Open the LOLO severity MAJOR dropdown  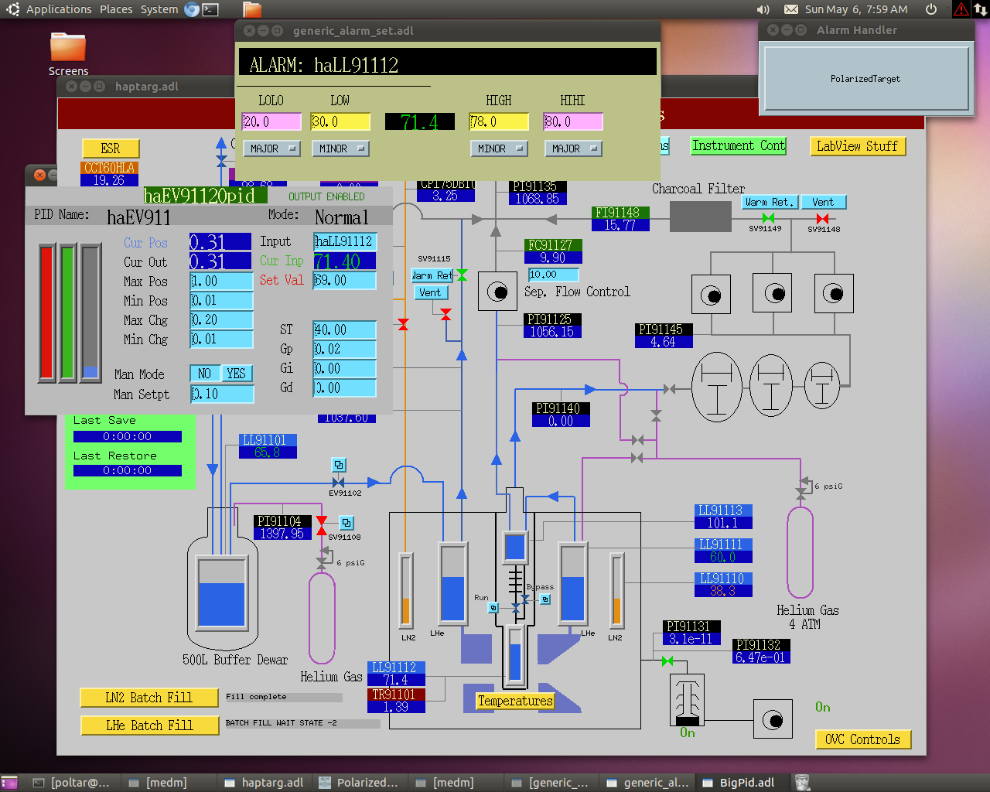(x=271, y=148)
